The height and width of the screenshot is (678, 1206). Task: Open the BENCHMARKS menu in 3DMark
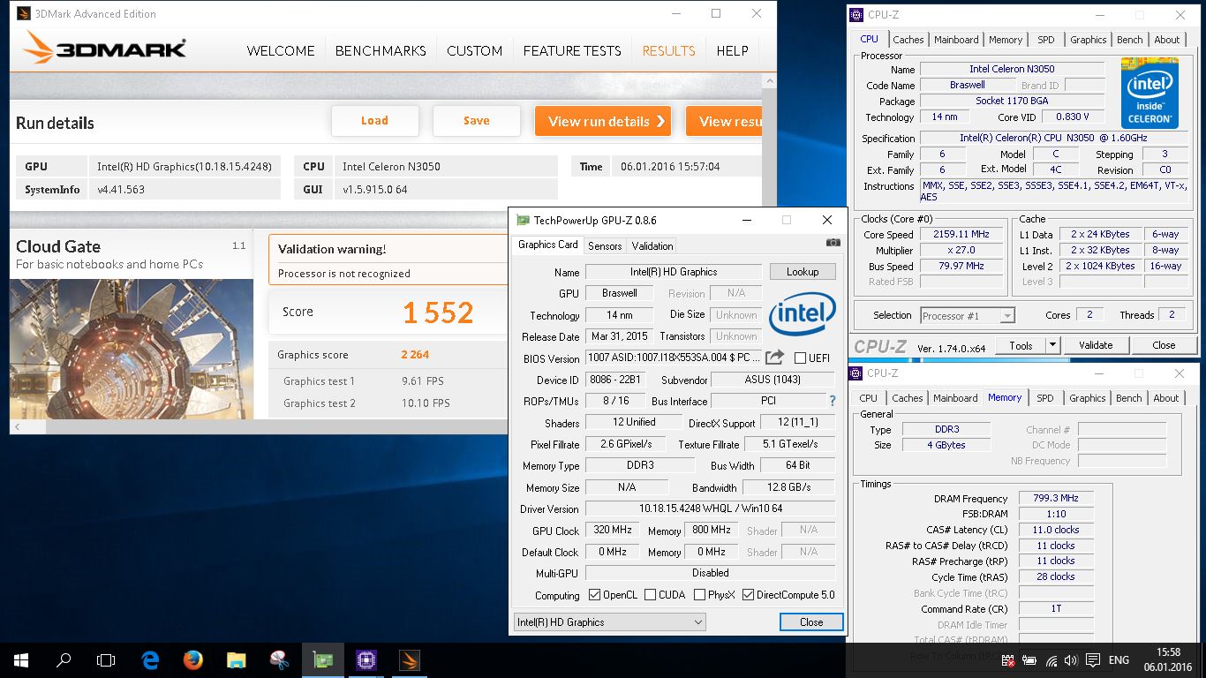381,50
